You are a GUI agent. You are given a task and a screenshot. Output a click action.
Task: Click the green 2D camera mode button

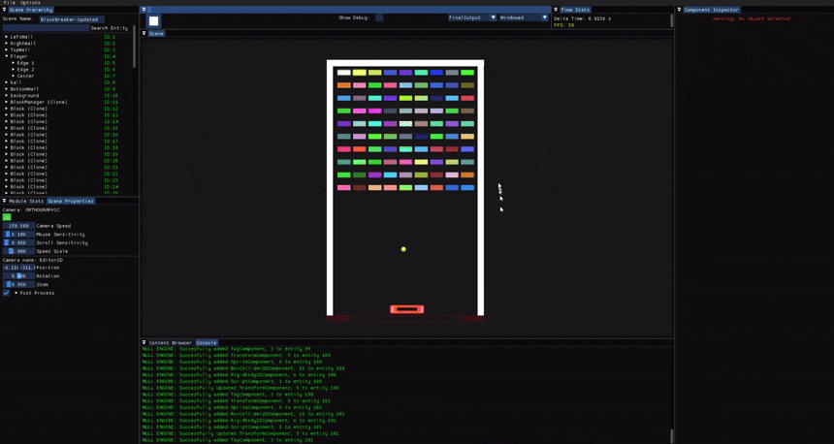7,217
